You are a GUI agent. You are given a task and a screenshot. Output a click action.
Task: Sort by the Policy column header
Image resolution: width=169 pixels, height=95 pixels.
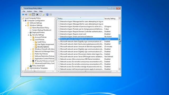[81, 18]
